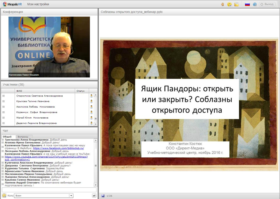Screen dimensions: 280x199
Task: Open row menu for Дадалко Людмила Владимировна
Action: click(x=3, y=123)
